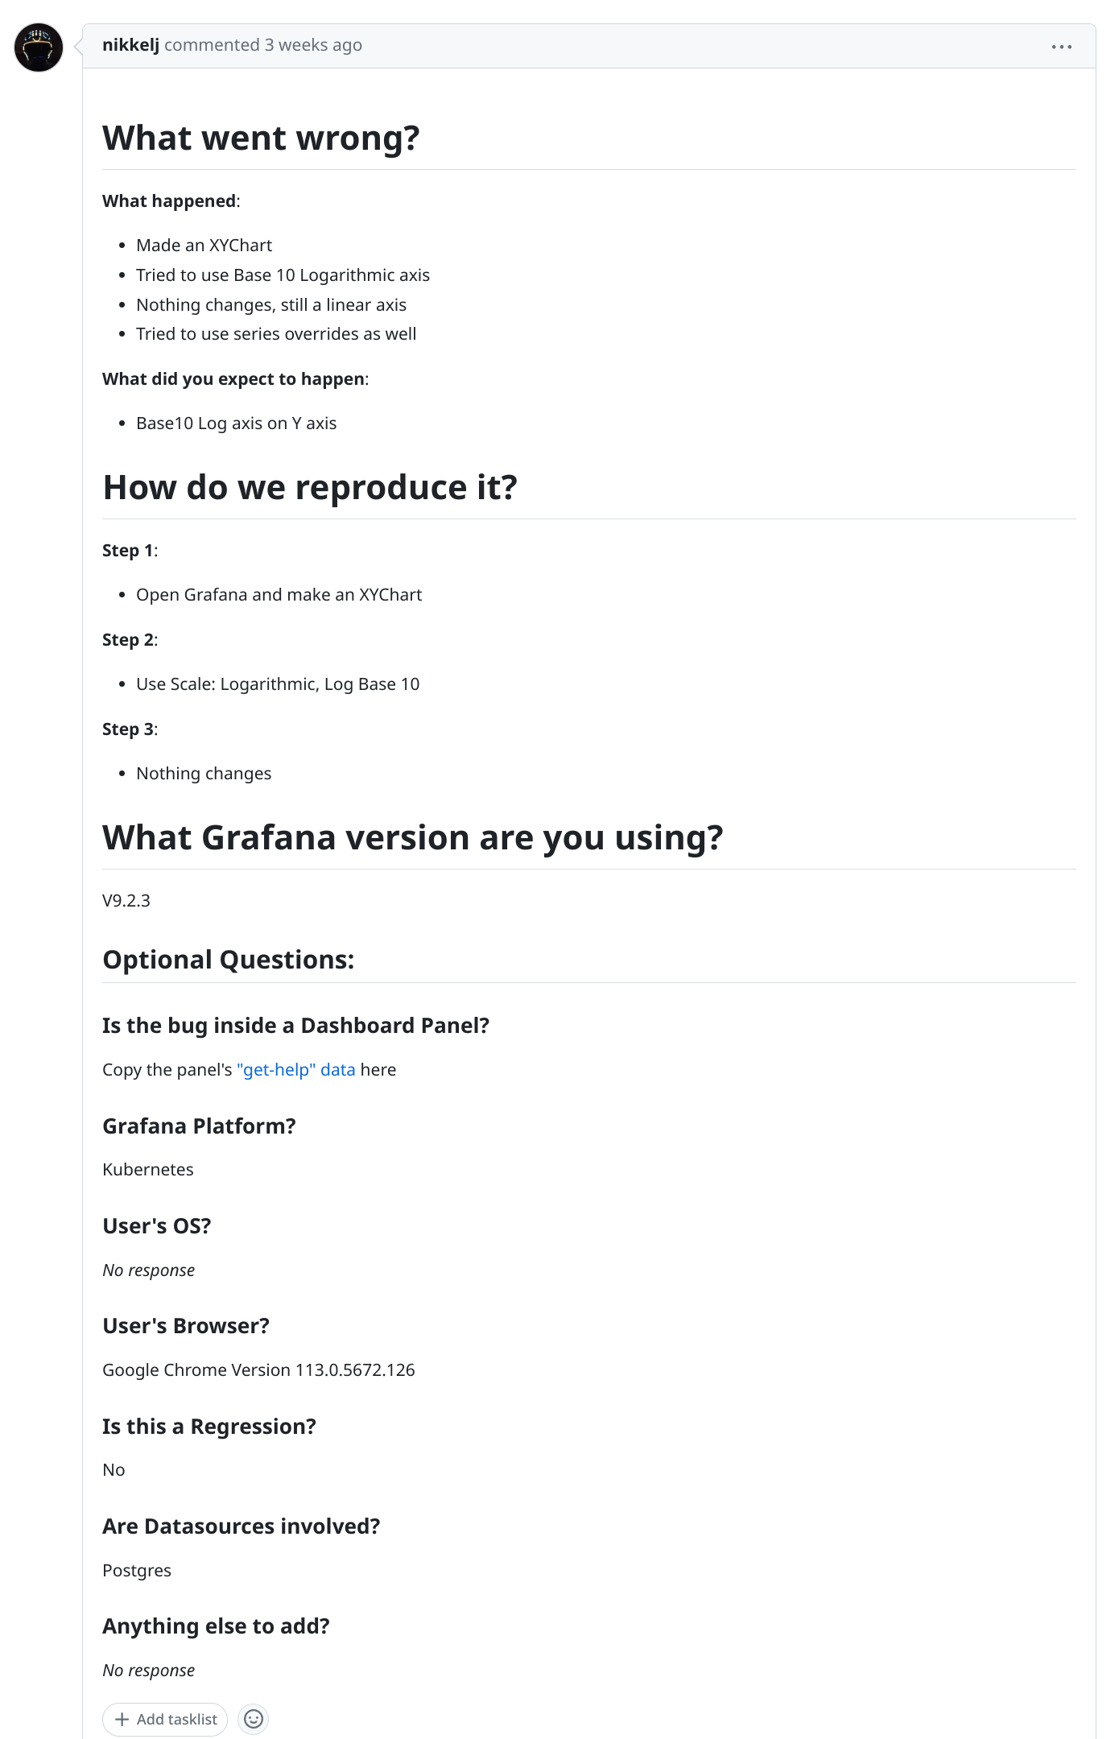Click the "Is this a Regression?" heading

pos(209,1425)
